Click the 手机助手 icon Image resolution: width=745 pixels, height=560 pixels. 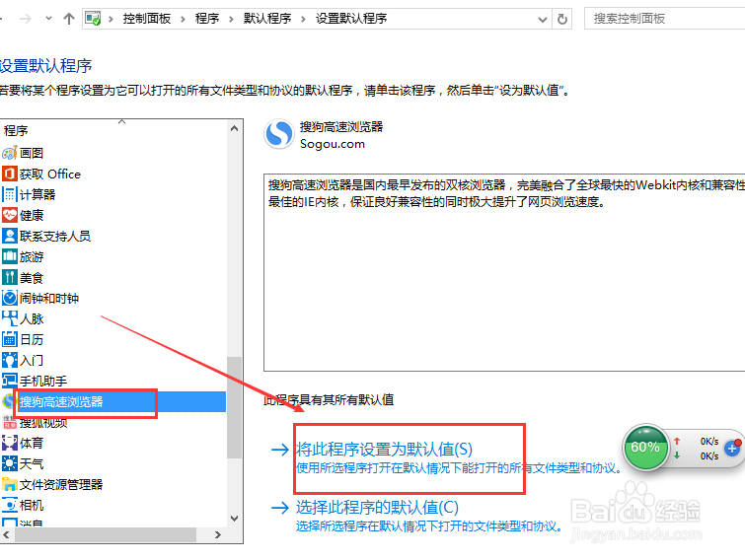coord(10,381)
